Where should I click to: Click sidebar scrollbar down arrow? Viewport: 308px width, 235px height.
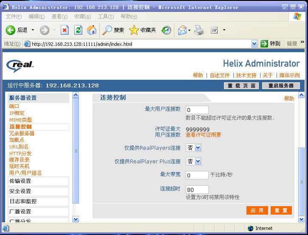click(x=76, y=219)
